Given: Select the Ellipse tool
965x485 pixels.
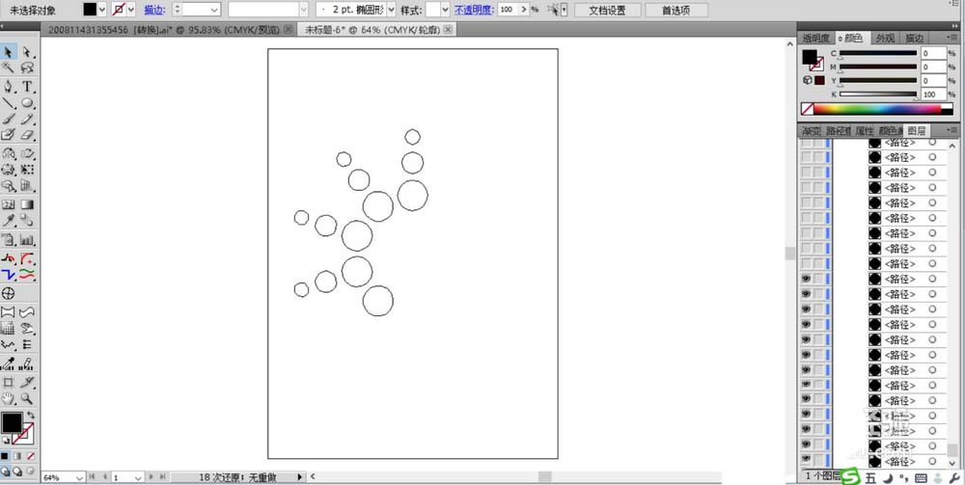Looking at the screenshot, I should [x=27, y=102].
